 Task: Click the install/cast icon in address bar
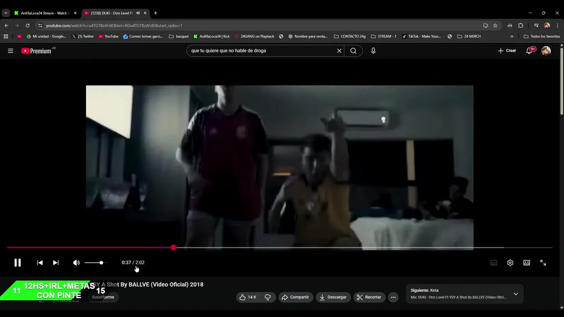(x=486, y=26)
